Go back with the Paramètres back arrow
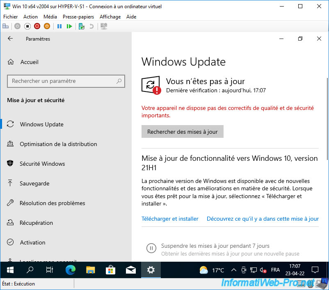The height and width of the screenshot is (290, 329). click(x=10, y=39)
